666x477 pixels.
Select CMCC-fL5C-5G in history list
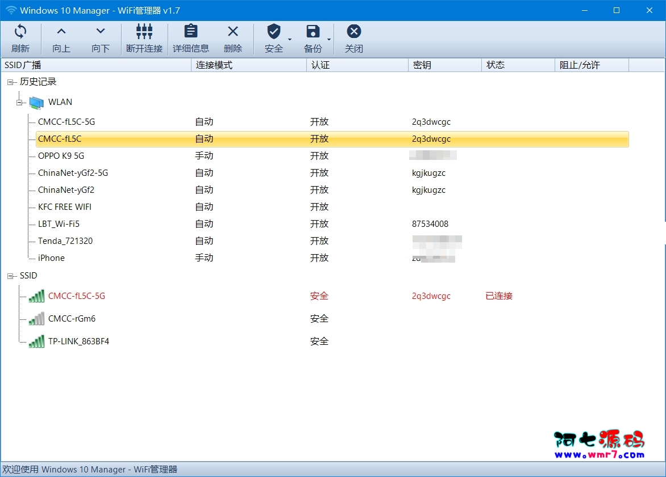pos(66,122)
